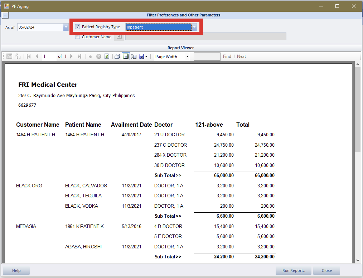Image resolution: width=363 pixels, height=278 pixels.
Task: Click the Find text link
Action: pyautogui.click(x=227, y=56)
